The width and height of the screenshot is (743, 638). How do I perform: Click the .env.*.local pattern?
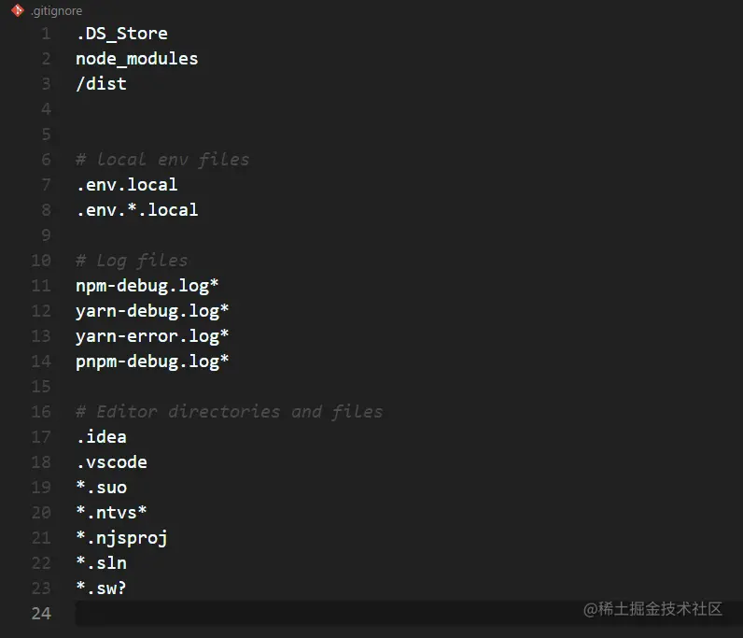137,210
